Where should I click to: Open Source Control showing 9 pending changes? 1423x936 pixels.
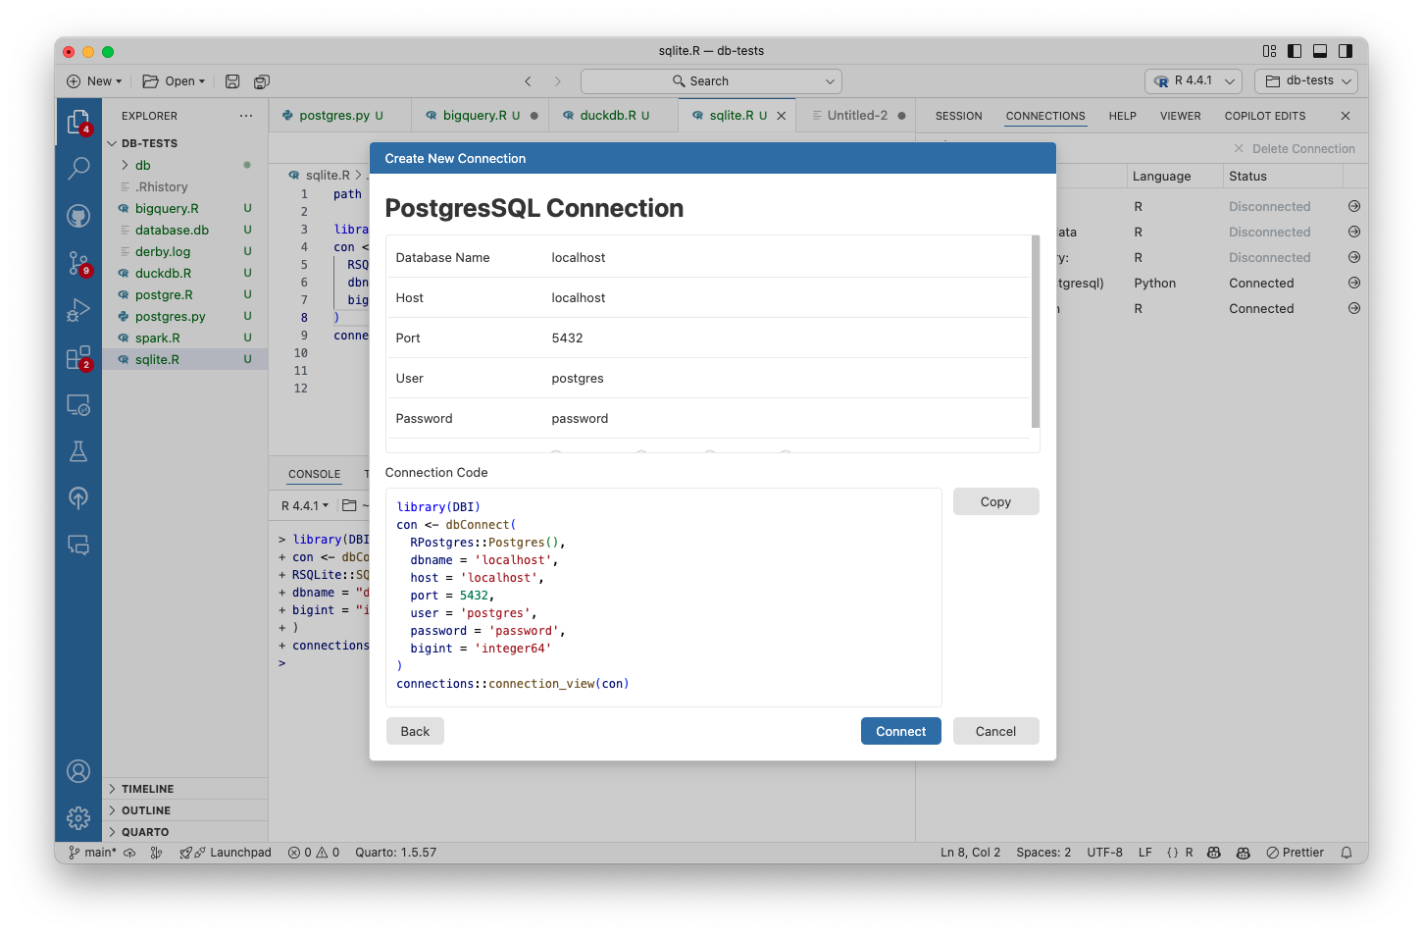coord(78,263)
